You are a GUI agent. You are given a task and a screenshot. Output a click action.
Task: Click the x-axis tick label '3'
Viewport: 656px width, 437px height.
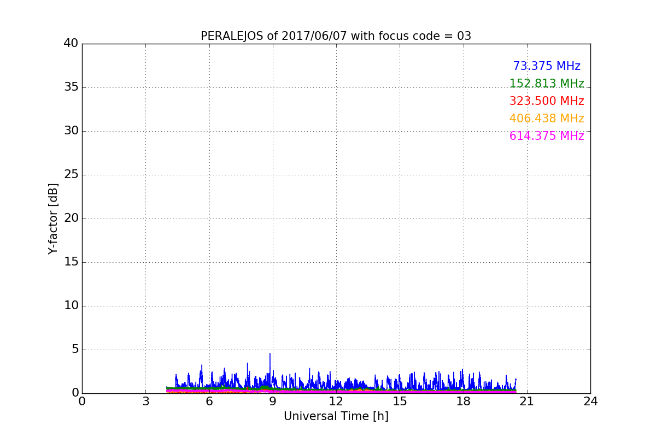[145, 401]
